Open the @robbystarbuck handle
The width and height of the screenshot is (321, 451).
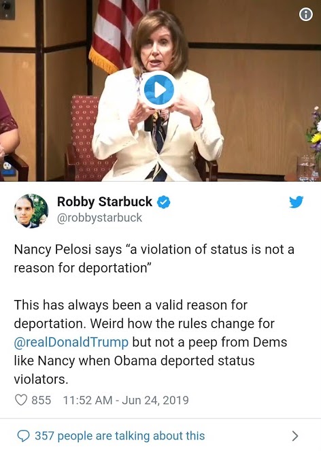[99, 218]
